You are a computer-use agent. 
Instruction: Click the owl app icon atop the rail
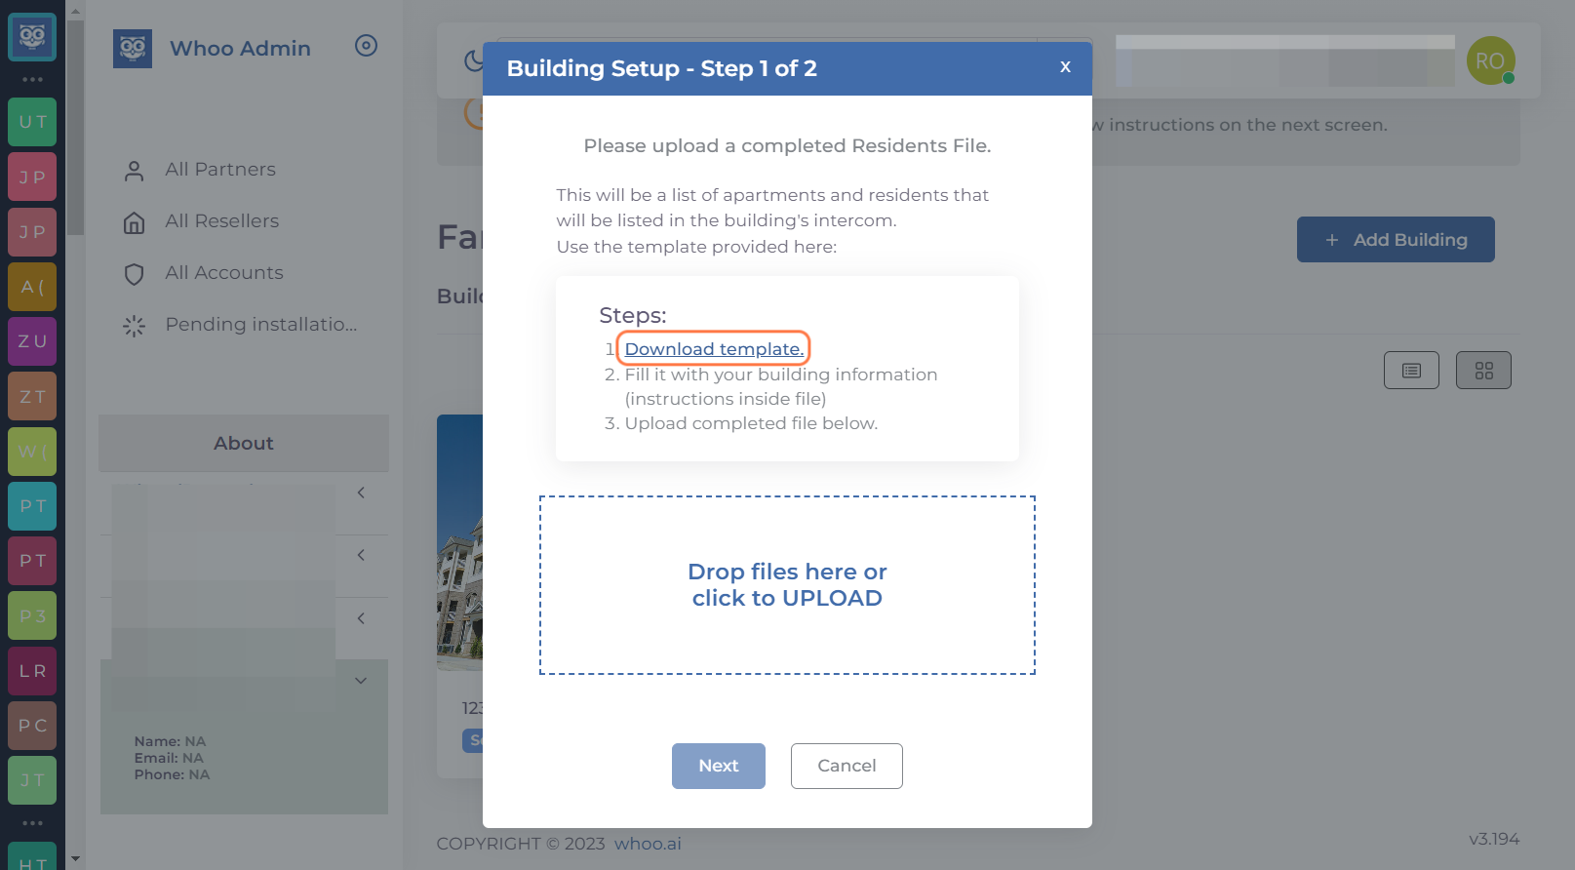pos(32,37)
